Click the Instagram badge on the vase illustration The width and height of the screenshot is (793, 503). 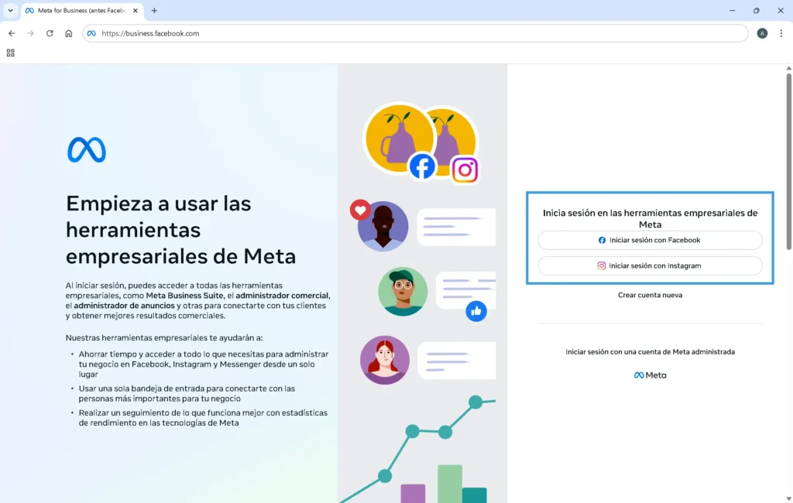(465, 169)
